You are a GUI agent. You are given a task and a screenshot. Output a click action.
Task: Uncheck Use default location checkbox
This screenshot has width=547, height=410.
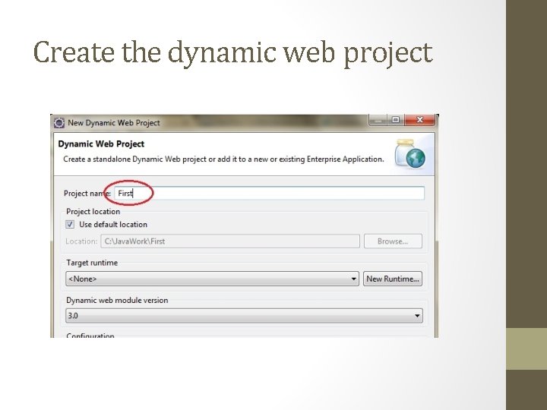70,224
